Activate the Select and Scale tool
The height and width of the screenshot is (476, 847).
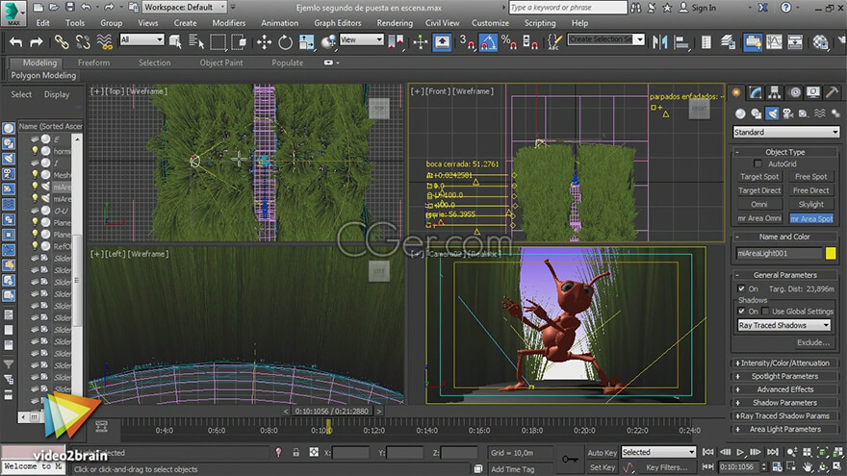[x=307, y=41]
